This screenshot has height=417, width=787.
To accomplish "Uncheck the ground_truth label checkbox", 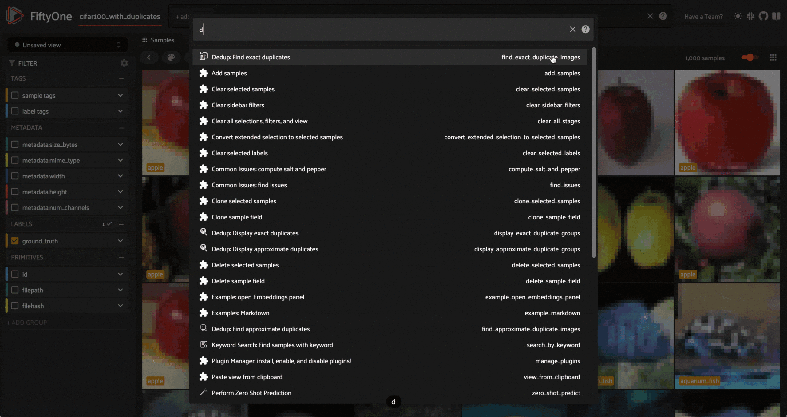I will point(15,241).
